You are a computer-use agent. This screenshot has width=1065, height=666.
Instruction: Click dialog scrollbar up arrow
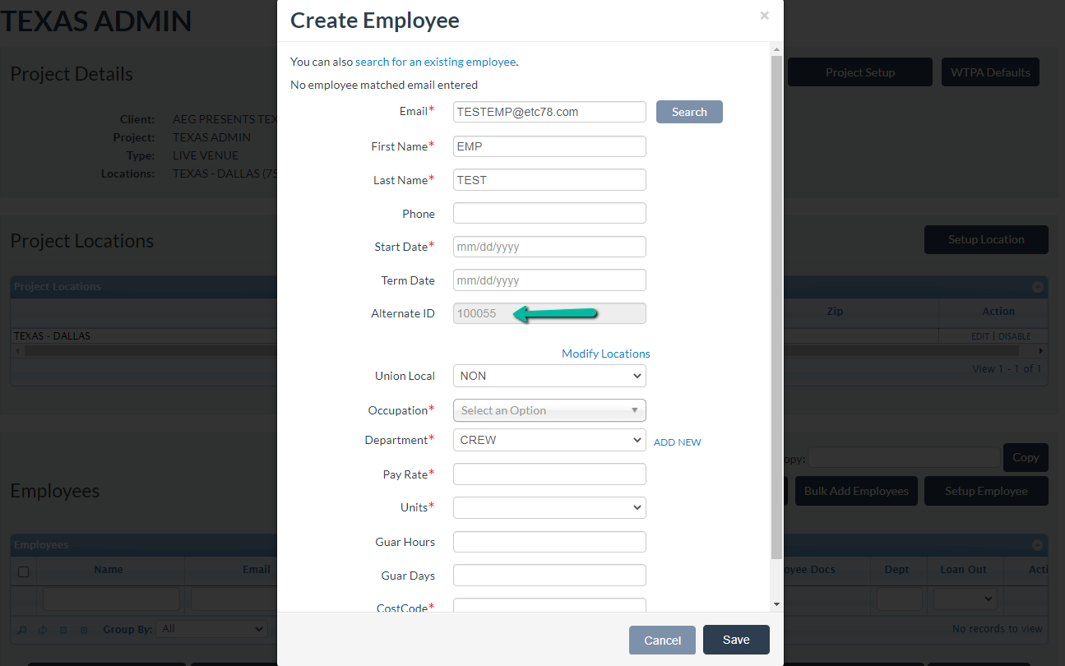[x=776, y=50]
